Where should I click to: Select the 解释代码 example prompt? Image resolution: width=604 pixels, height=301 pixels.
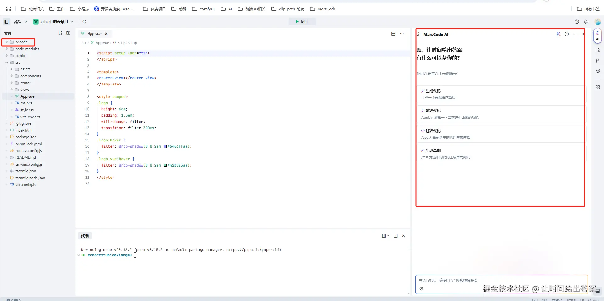coord(501,114)
